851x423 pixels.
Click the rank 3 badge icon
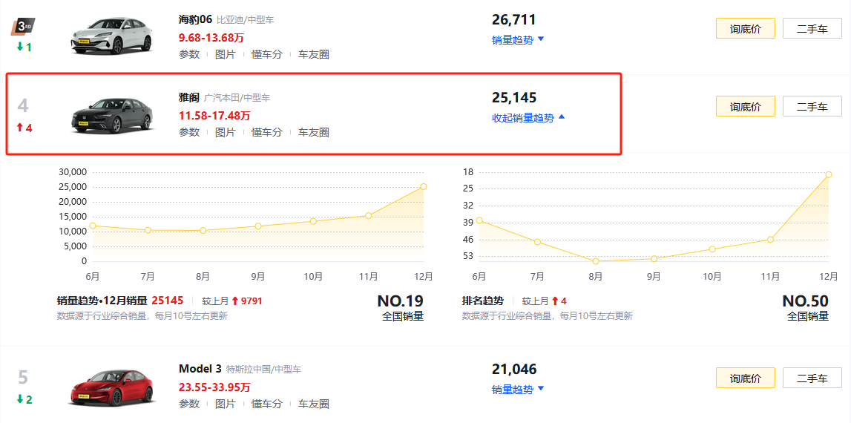pos(23,27)
